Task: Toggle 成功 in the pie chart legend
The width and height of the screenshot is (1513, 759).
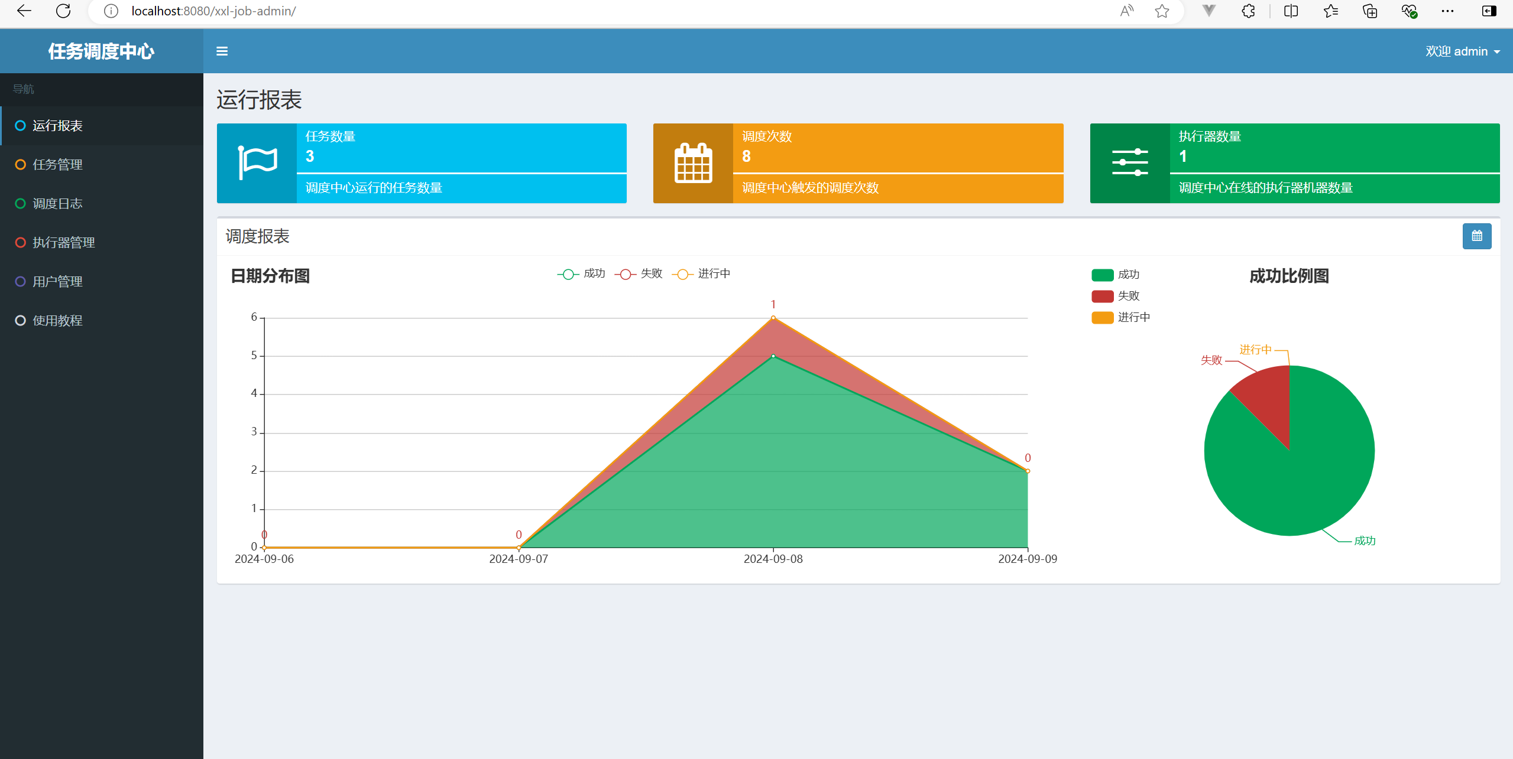Action: tap(1116, 275)
